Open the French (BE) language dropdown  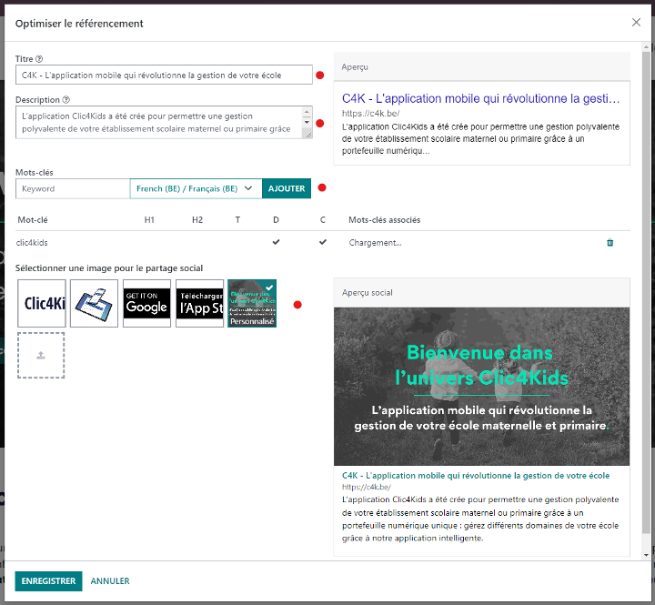(x=196, y=188)
